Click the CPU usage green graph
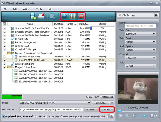This screenshot has height=122, width=161. point(12,97)
